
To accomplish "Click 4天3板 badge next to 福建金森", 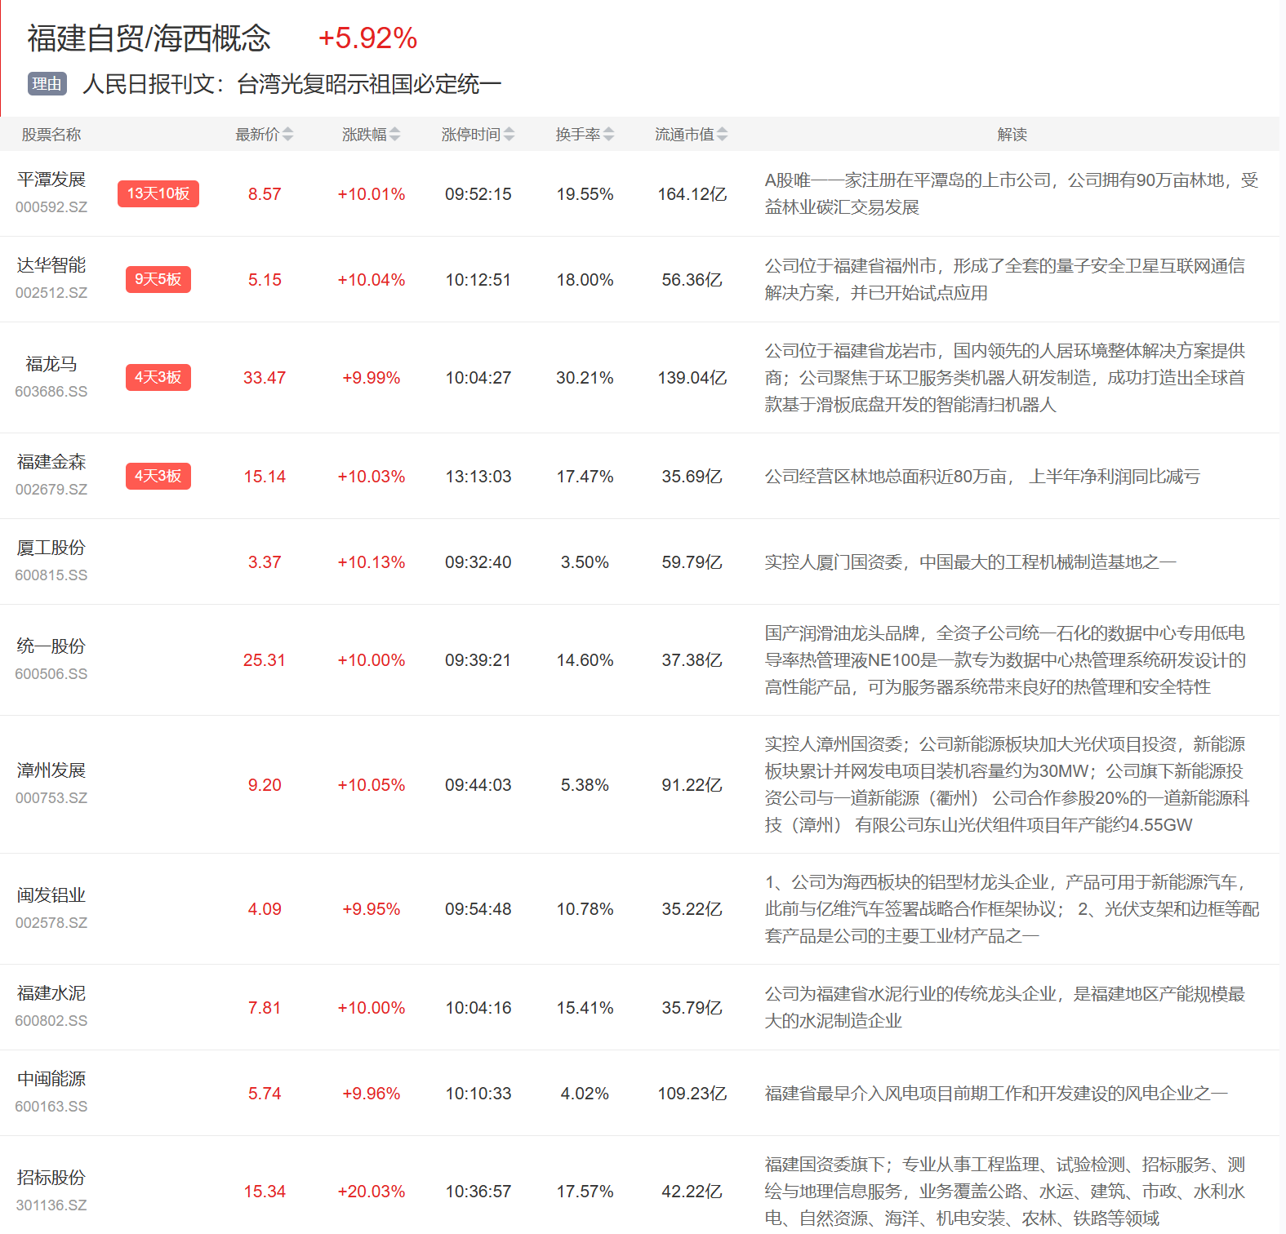I will 158,477.
